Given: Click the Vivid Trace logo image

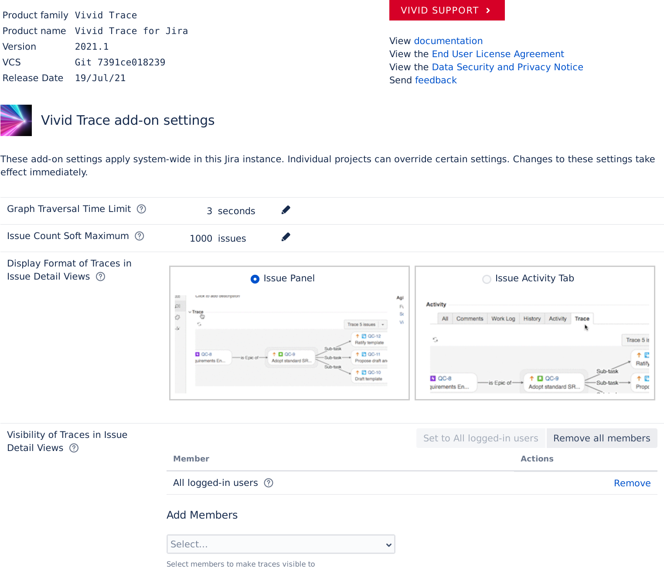Looking at the screenshot, I should [x=16, y=120].
